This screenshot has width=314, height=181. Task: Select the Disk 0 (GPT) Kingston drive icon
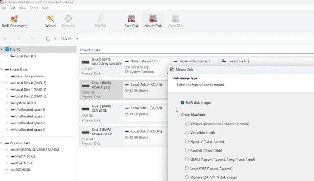click(x=85, y=62)
